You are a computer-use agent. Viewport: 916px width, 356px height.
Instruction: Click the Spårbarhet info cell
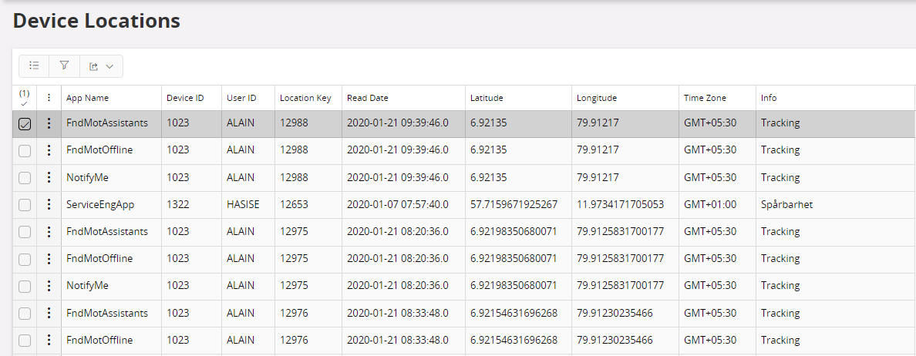(786, 204)
